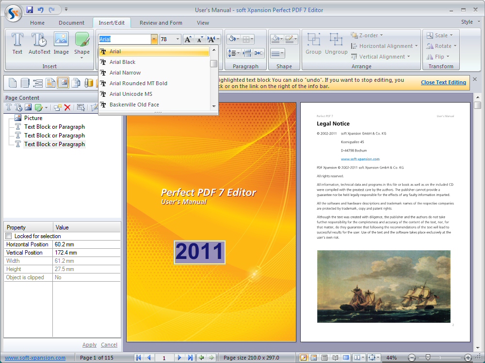Image resolution: width=485 pixels, height=363 pixels.
Task: Open the Shape insert tool
Action: pyautogui.click(x=82, y=45)
